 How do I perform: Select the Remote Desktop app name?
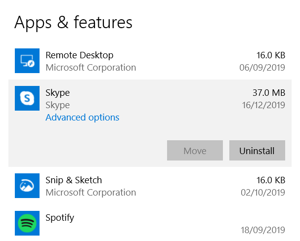(x=79, y=55)
